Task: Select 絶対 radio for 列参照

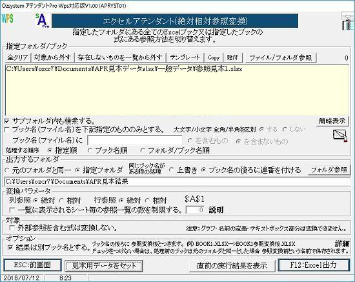Action: (35, 200)
